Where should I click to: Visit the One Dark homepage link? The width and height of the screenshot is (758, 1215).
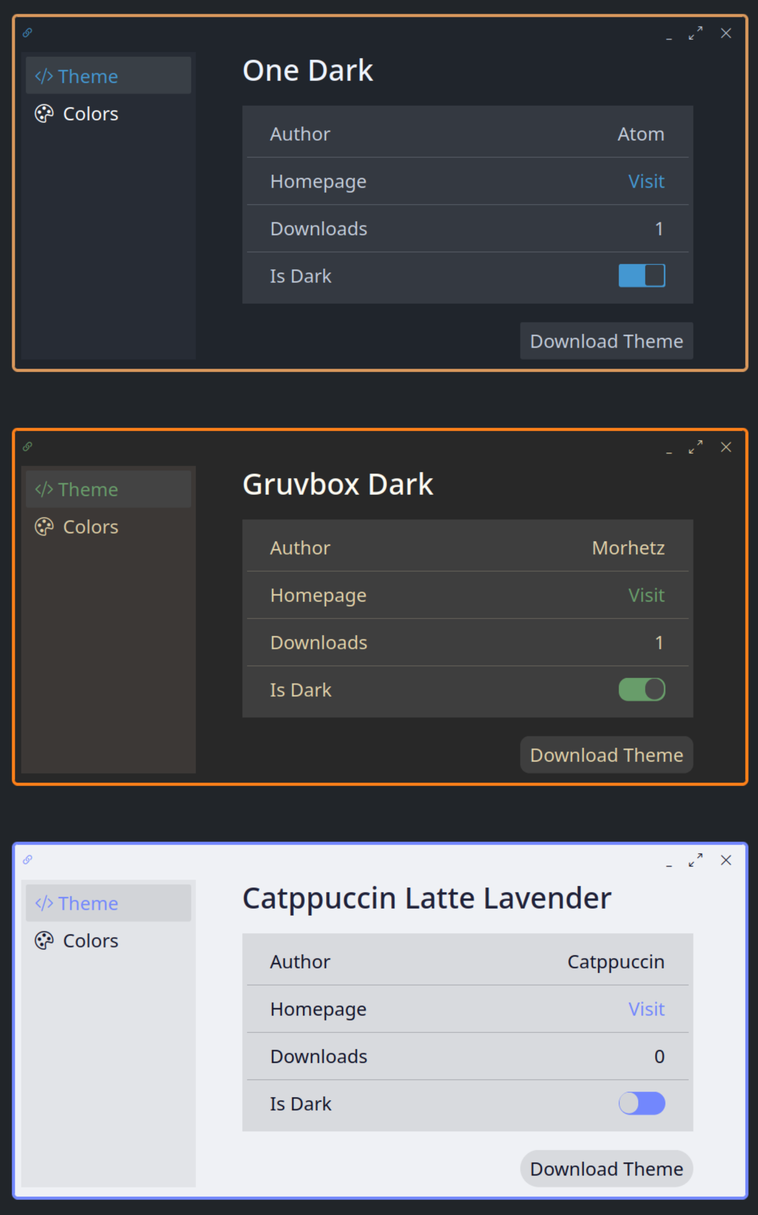(646, 182)
